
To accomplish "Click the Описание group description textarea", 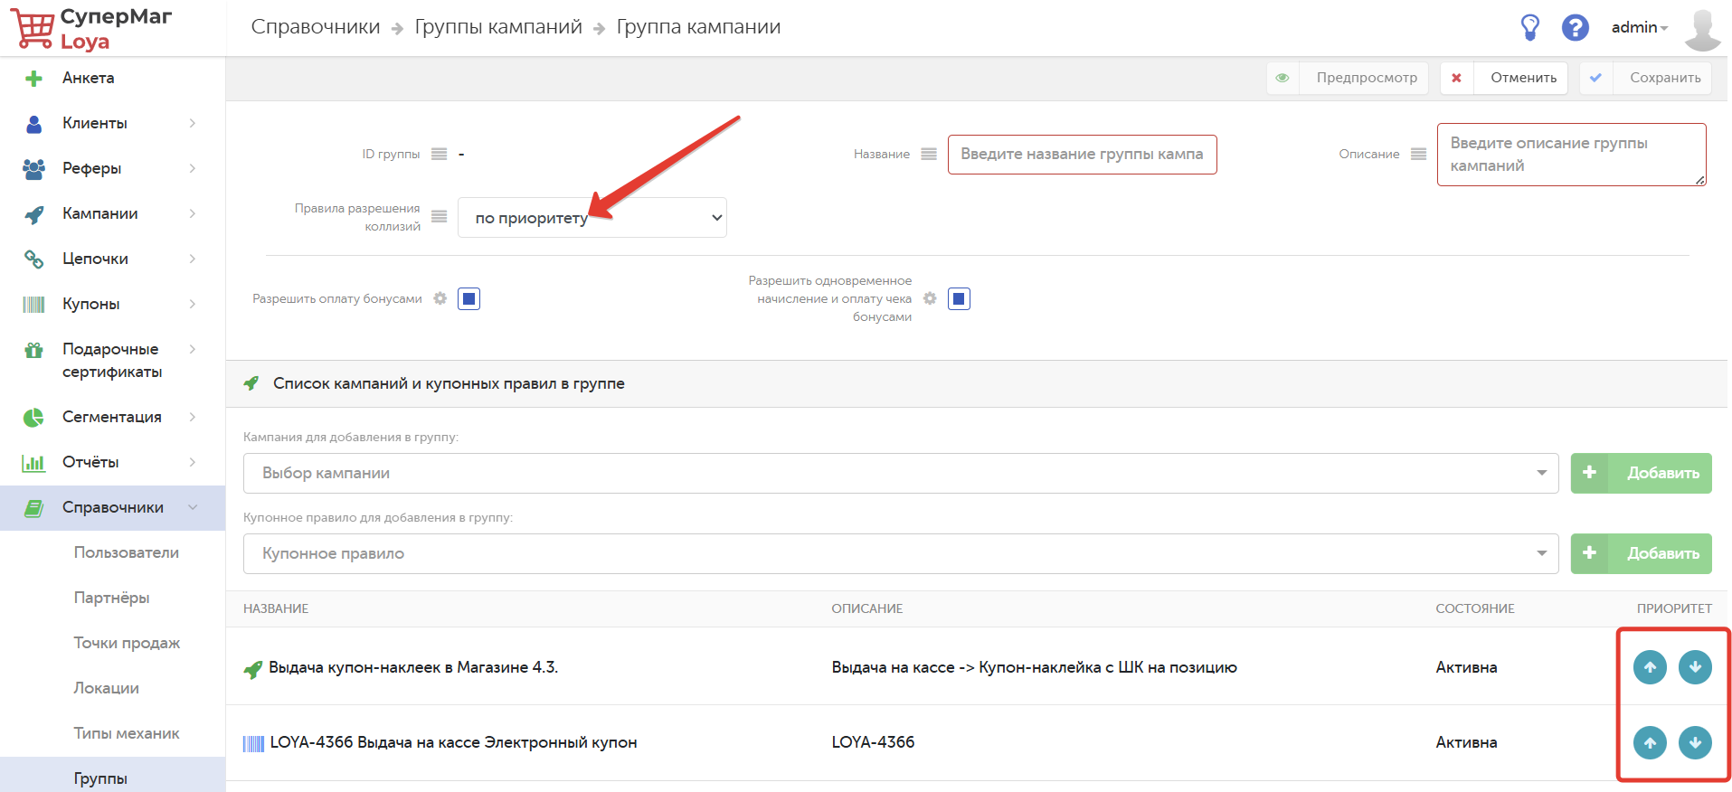I will click(x=1572, y=155).
